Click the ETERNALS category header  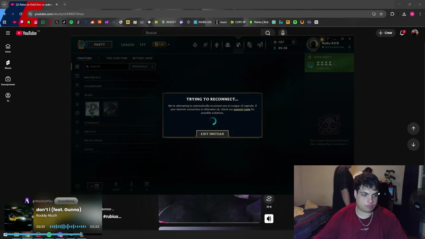point(92,123)
